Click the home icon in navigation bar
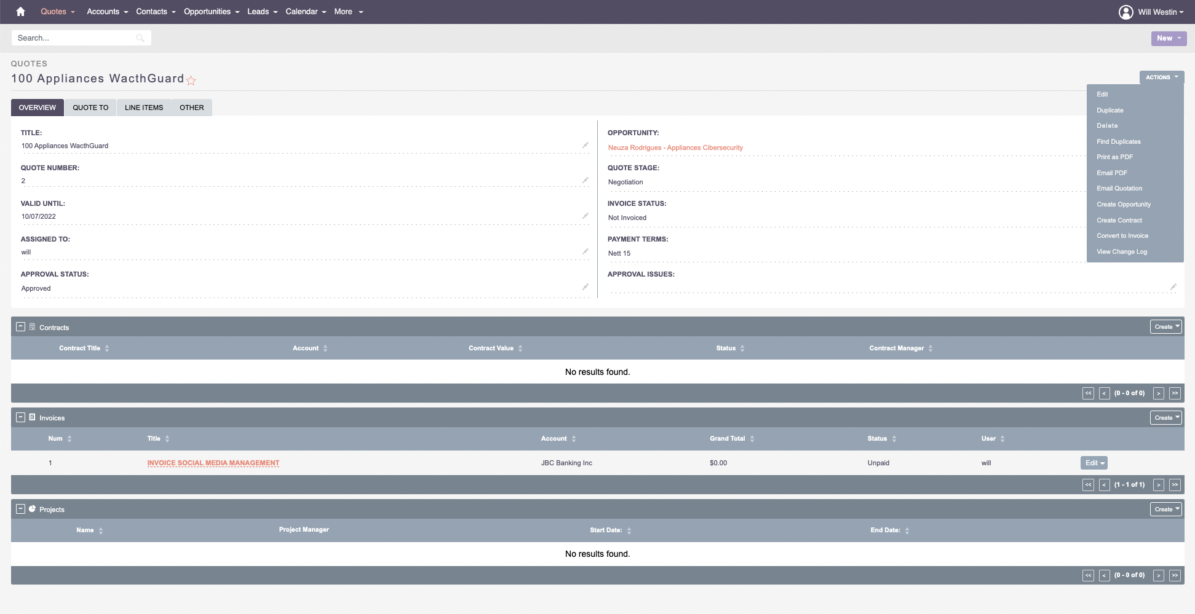The width and height of the screenshot is (1195, 614). pyautogui.click(x=20, y=12)
